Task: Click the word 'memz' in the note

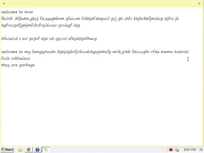Action: 167,52
